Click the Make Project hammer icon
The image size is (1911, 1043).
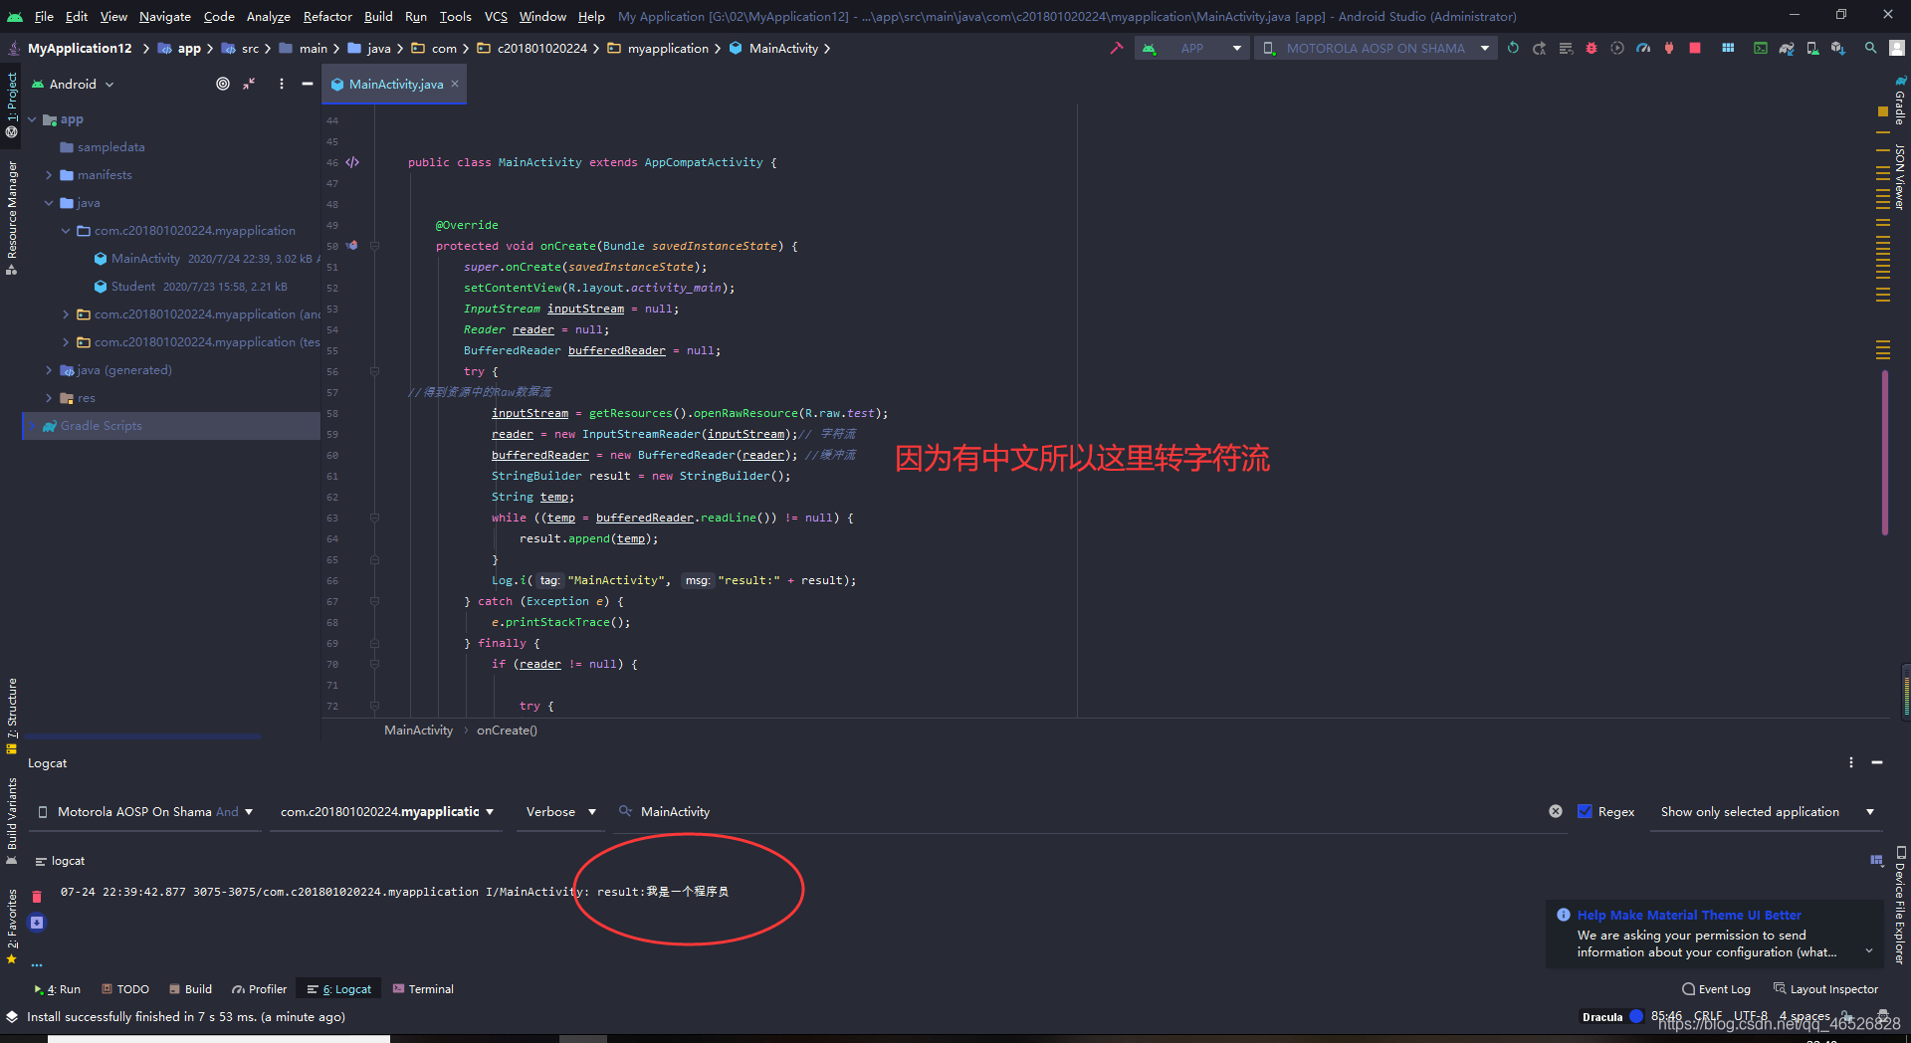tap(1117, 48)
